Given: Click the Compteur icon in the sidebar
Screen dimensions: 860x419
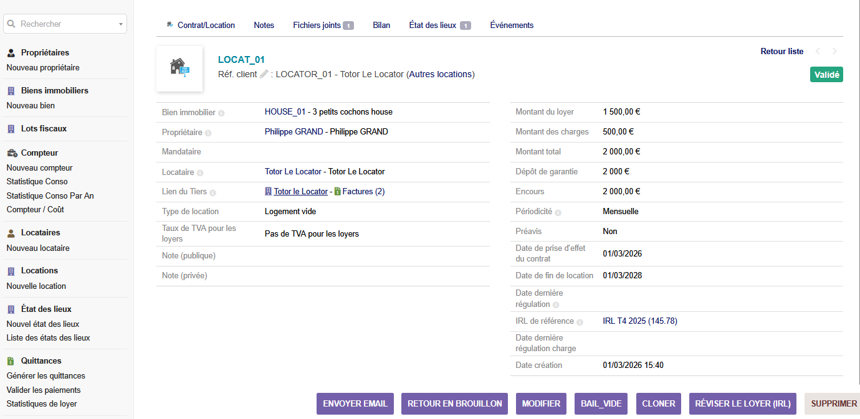Looking at the screenshot, I should [x=11, y=153].
